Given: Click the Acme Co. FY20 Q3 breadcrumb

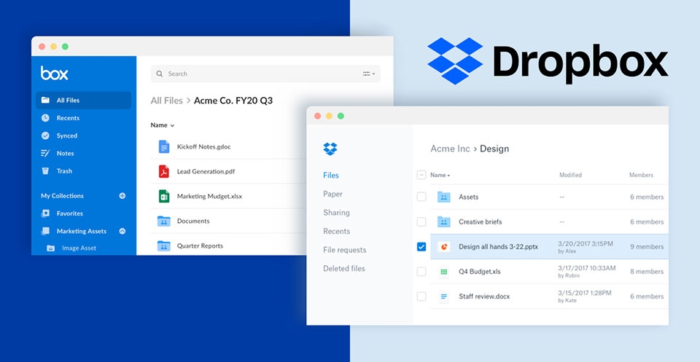Looking at the screenshot, I should (x=233, y=101).
